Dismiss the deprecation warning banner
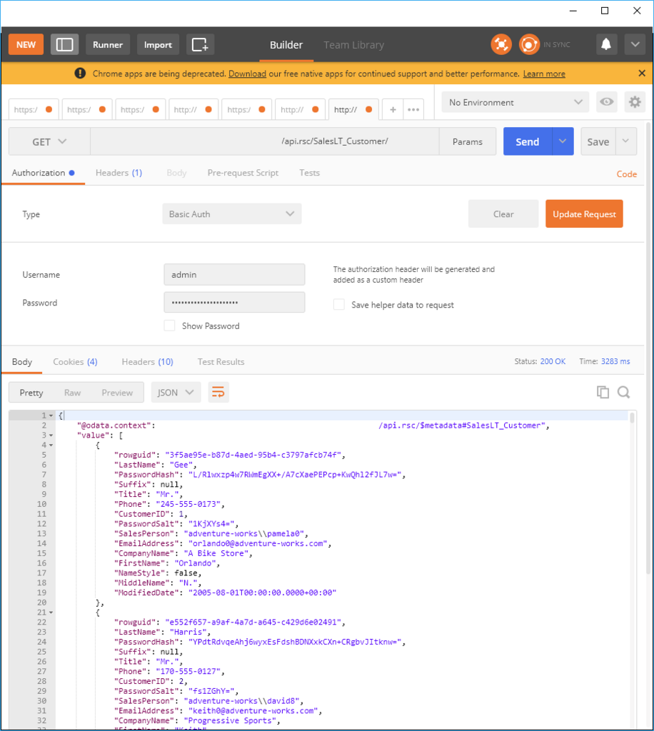The image size is (654, 731). coord(642,74)
